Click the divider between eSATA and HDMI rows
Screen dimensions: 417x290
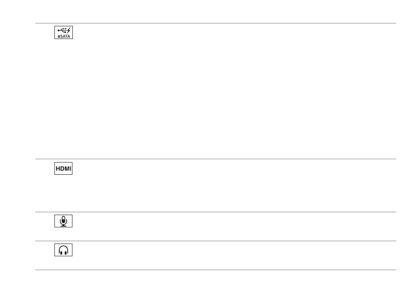tap(216, 159)
